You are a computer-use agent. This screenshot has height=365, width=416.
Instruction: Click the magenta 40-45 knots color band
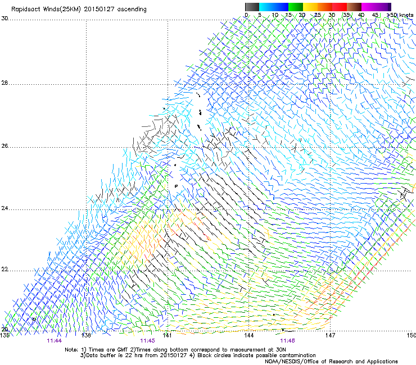[369, 7]
